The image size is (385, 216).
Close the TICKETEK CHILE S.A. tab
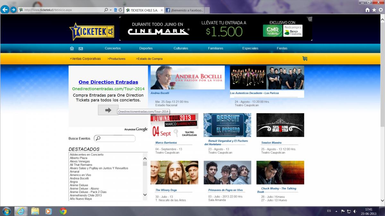(161, 10)
